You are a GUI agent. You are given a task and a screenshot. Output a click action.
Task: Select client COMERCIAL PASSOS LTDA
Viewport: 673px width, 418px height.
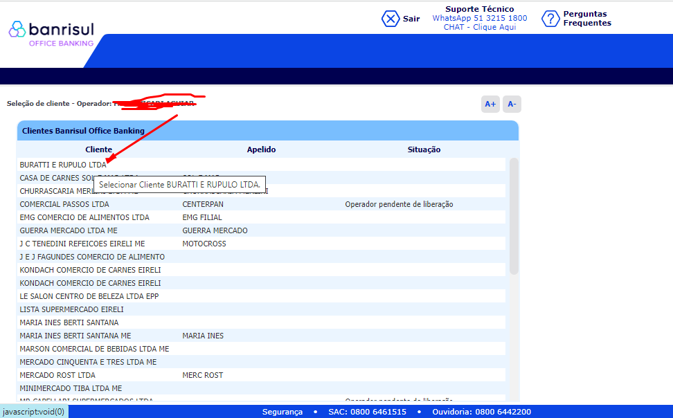point(64,205)
